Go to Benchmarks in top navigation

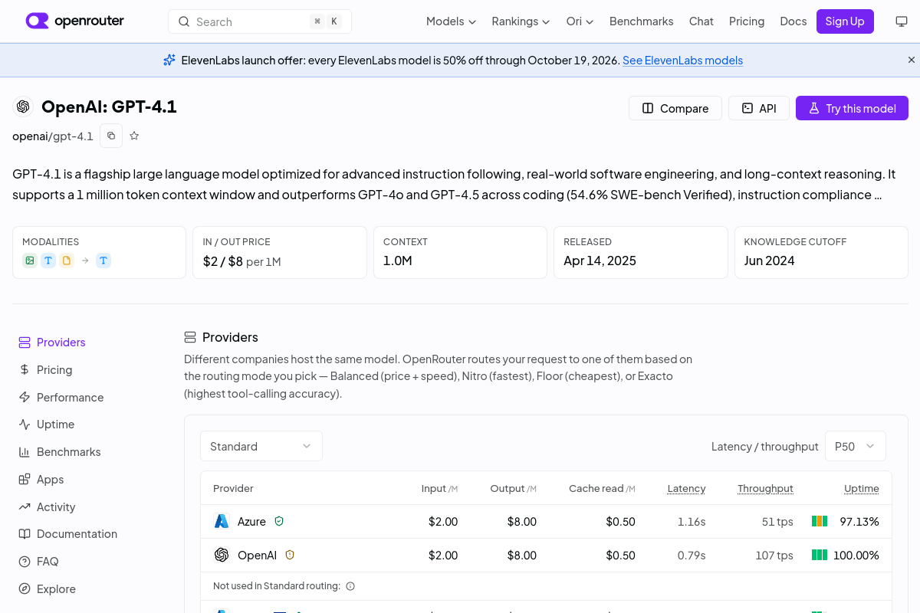point(641,21)
